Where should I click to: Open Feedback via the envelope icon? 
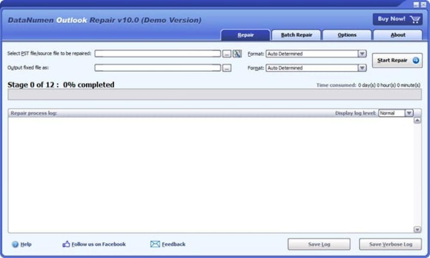pyautogui.click(x=155, y=244)
